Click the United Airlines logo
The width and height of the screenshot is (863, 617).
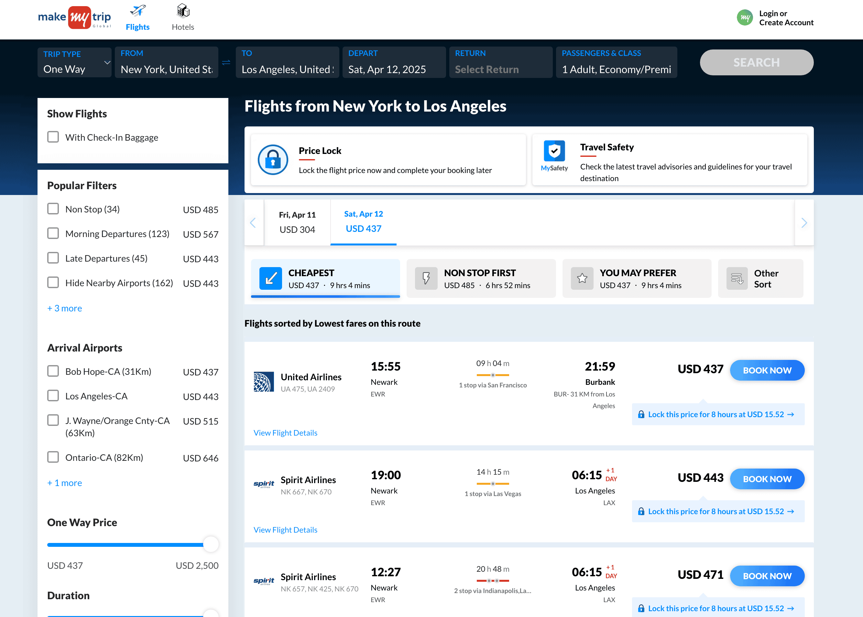[x=264, y=382]
